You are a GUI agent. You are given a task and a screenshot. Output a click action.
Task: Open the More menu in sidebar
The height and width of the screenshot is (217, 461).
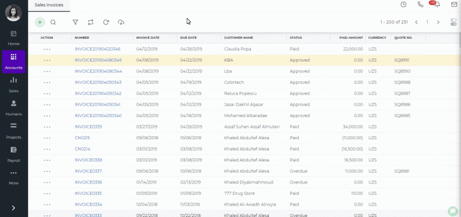(14, 178)
